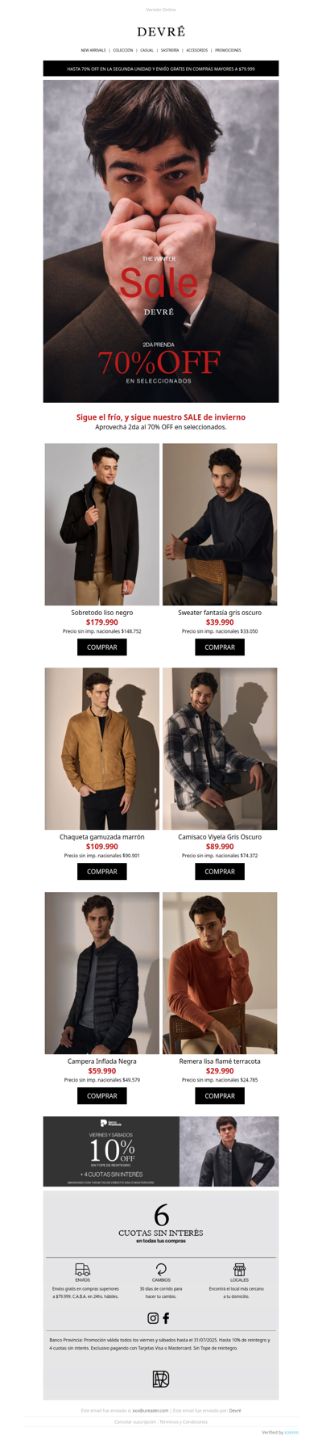322x1436 pixels.
Task: Click the DR monogram footer logo
Action: pyautogui.click(x=161, y=1379)
